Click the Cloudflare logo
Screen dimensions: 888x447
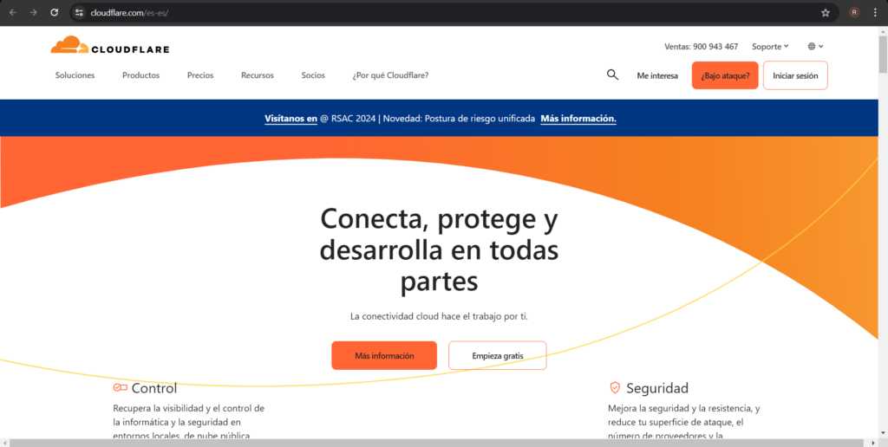(x=110, y=45)
